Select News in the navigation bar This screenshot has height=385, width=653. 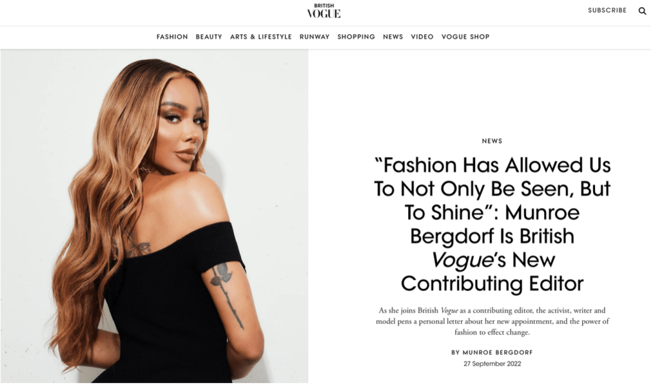point(393,37)
